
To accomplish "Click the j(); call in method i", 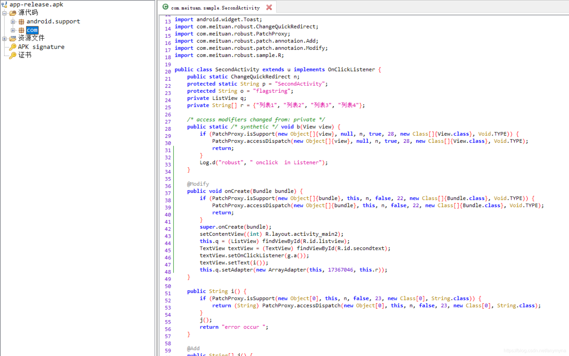I will (206, 320).
